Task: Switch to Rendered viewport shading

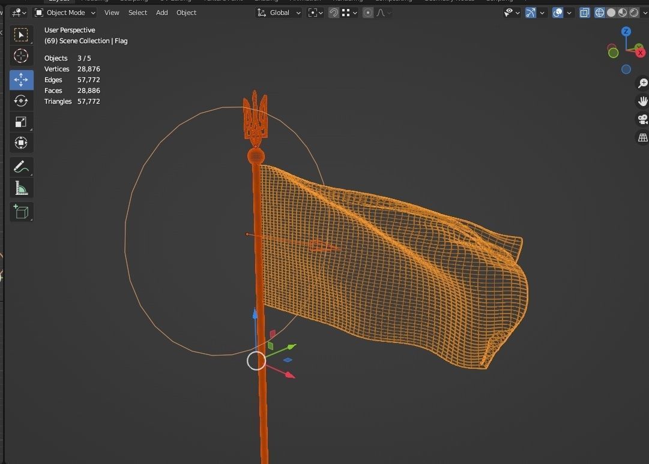Action: coord(633,13)
